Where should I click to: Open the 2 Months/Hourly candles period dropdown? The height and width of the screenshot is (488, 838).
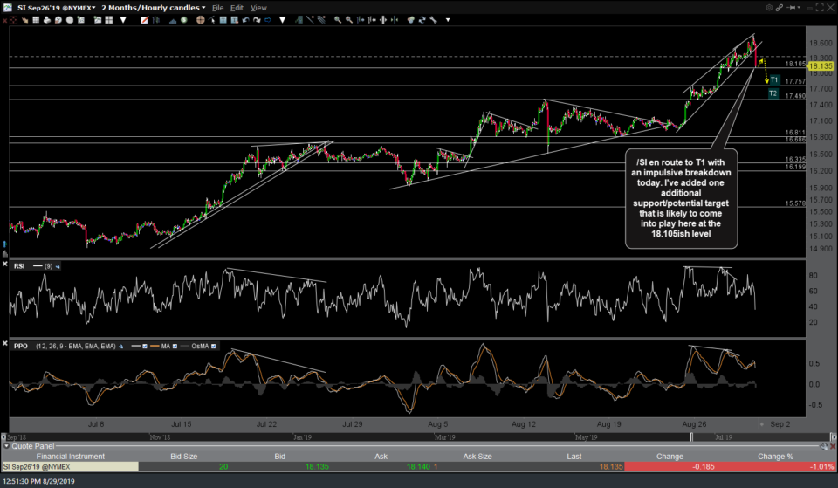coord(154,8)
